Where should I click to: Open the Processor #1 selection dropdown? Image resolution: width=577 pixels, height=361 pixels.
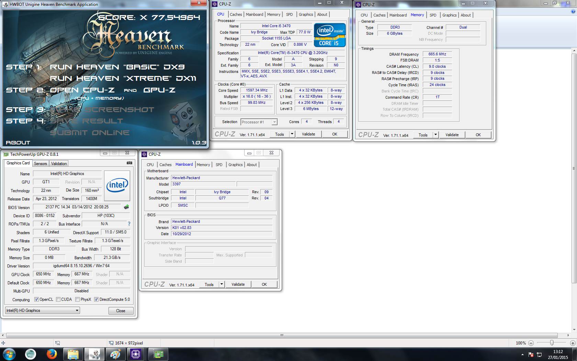259,122
